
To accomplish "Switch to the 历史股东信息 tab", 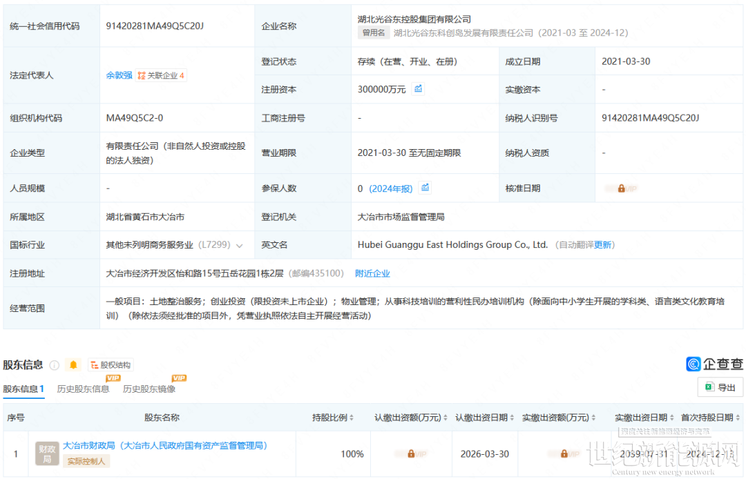I will [x=83, y=389].
